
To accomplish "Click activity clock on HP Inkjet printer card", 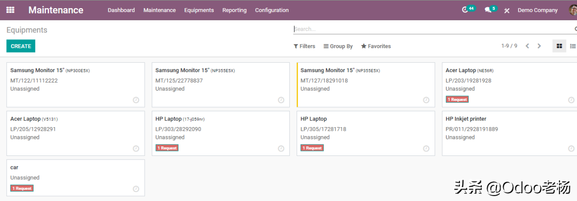I will [x=571, y=148].
